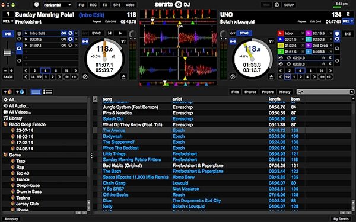This screenshot has width=356, height=222.
Task: Jump to track start on deck 1
Action: click(x=110, y=33)
